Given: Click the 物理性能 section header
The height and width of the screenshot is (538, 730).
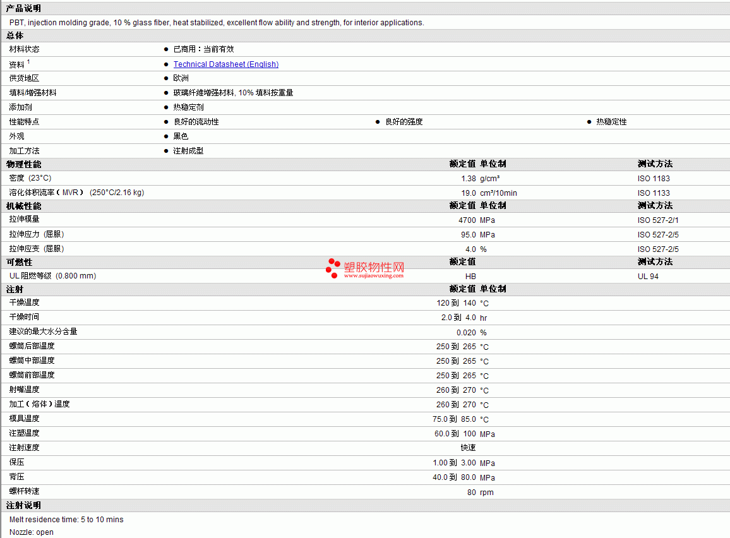Looking at the screenshot, I should click(x=23, y=164).
